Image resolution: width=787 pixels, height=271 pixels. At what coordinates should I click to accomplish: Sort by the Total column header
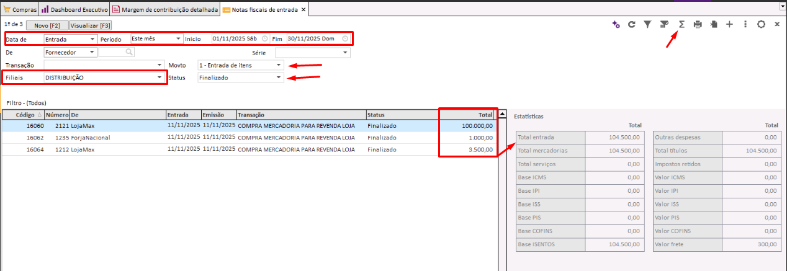pyautogui.click(x=467, y=115)
